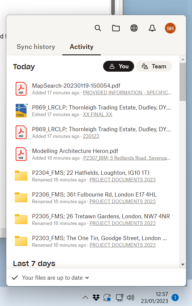
Task: Open the P2307_BIM; 5 Redlands Road link
Action: [x=127, y=158]
